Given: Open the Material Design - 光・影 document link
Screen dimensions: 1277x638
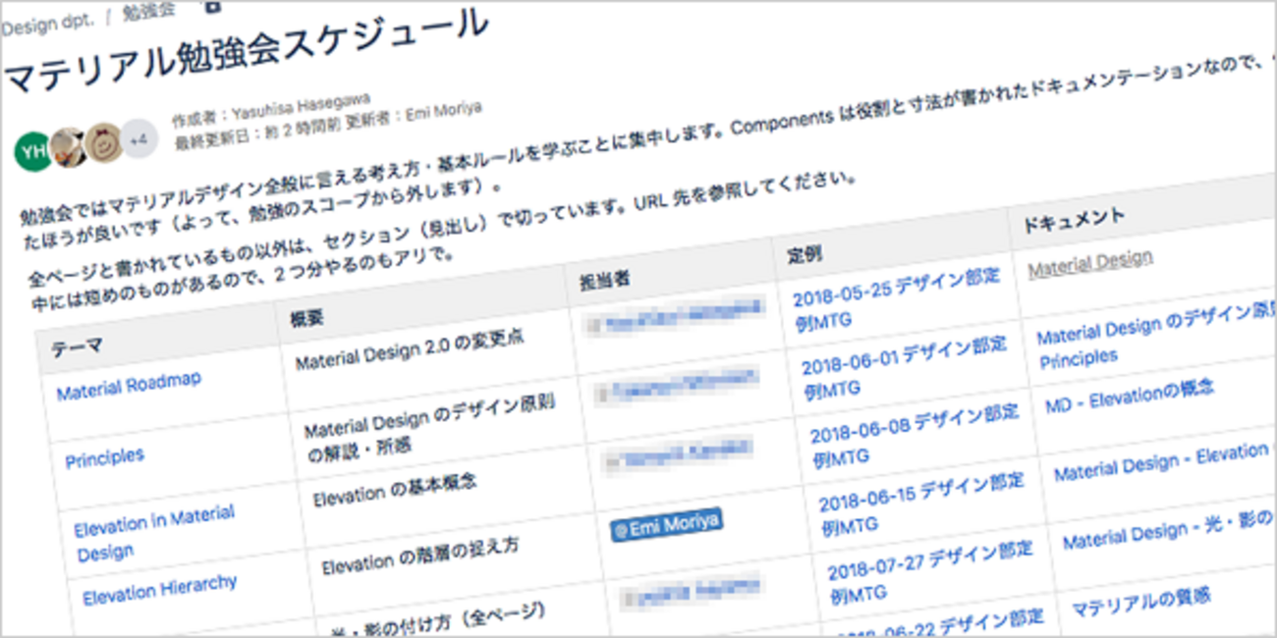Looking at the screenshot, I should click(x=1168, y=531).
